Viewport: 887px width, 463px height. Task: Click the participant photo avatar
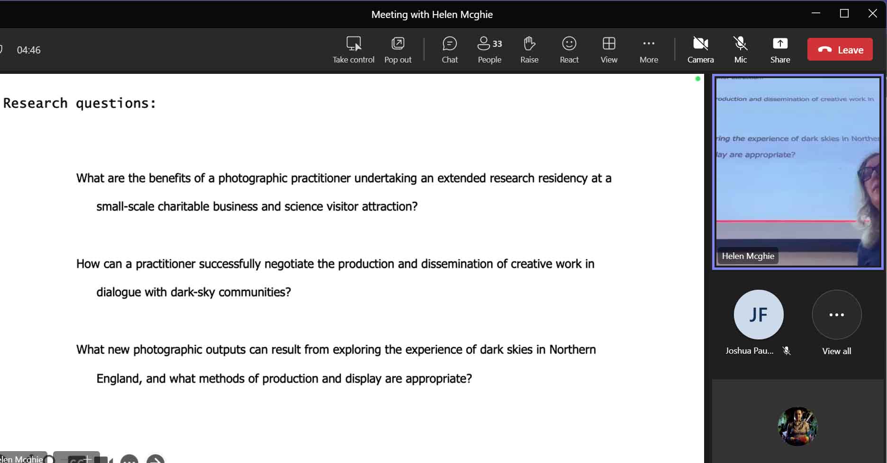[x=797, y=426]
